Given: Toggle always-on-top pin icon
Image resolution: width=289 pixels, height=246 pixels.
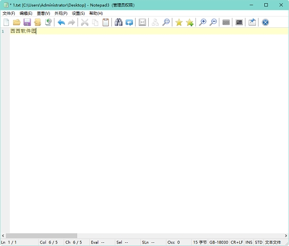Looking at the screenshot, I should pos(252,22).
